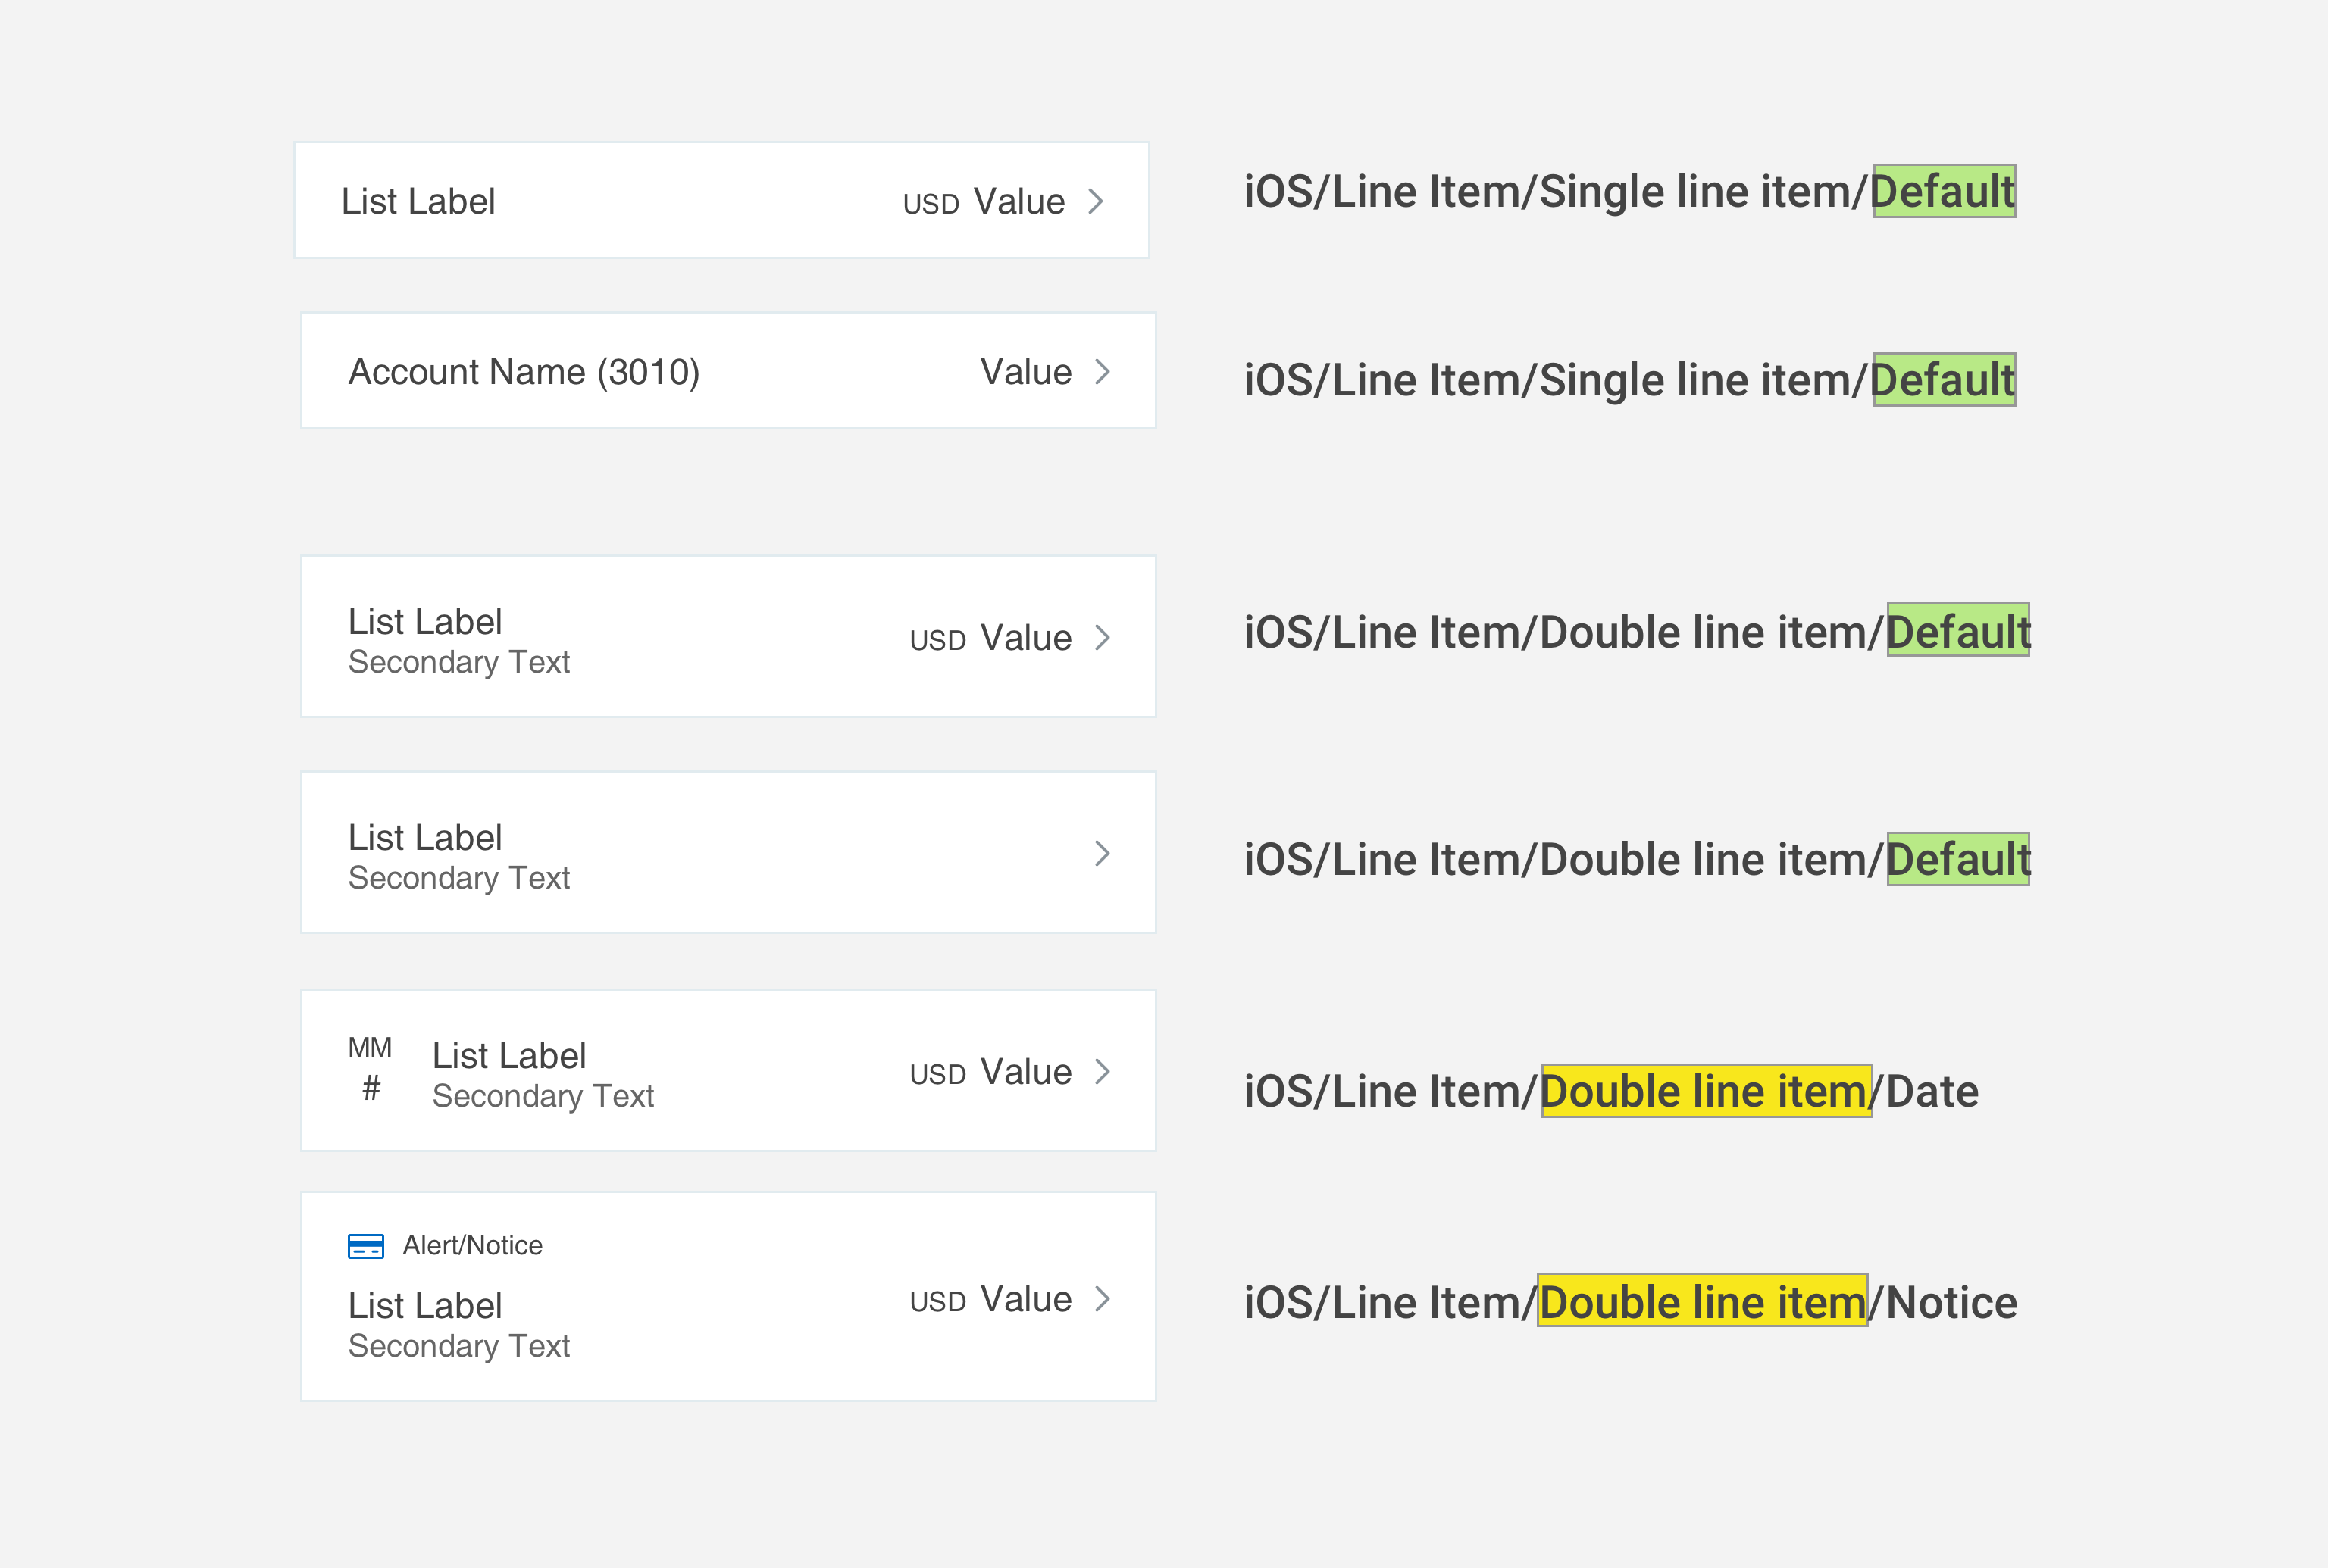
Task: Click chevron on the valueless List Label row
Action: (1103, 853)
